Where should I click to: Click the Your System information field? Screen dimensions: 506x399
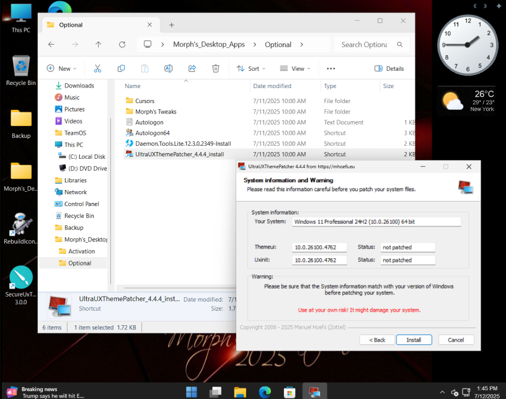[376, 222]
